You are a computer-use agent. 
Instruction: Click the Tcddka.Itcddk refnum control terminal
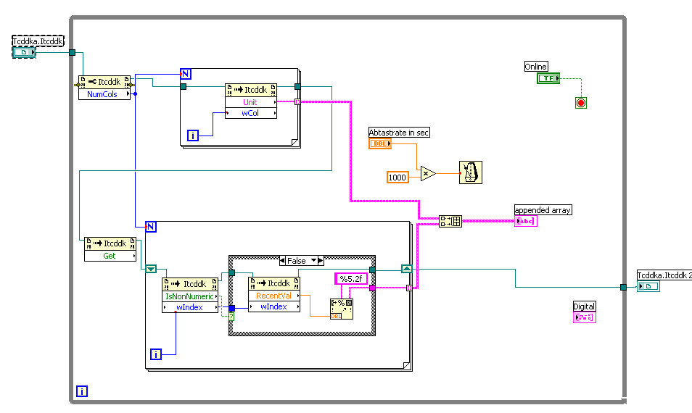[x=24, y=52]
